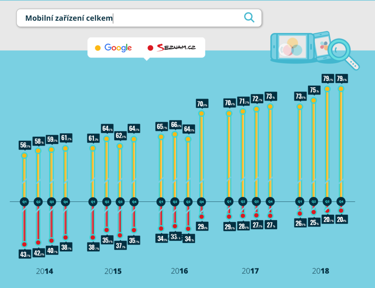Click the 70.4% Google value label
The height and width of the screenshot is (288, 375).
point(230,103)
